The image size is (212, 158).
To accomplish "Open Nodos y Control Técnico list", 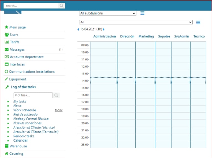I will point(31,119).
